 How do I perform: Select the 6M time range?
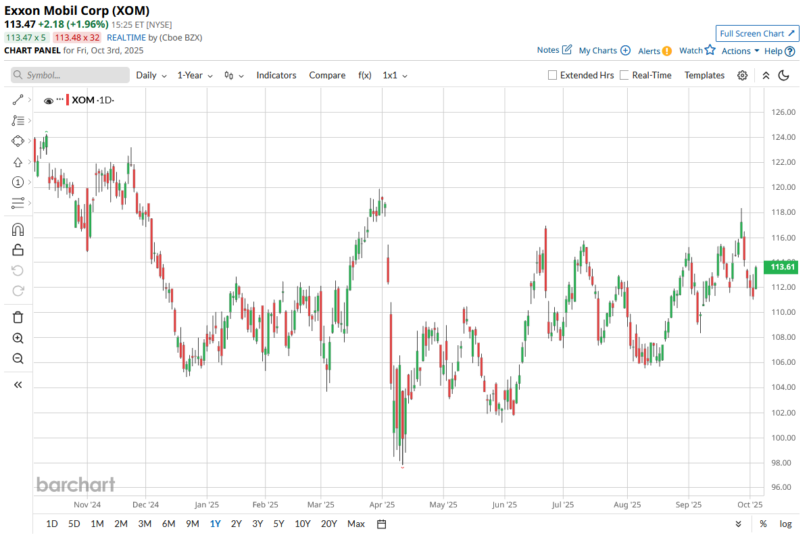pyautogui.click(x=168, y=524)
